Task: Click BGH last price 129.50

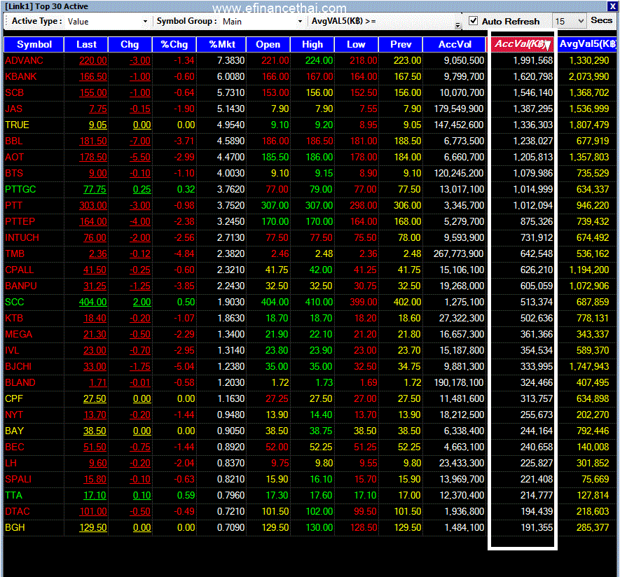Action: (x=93, y=527)
